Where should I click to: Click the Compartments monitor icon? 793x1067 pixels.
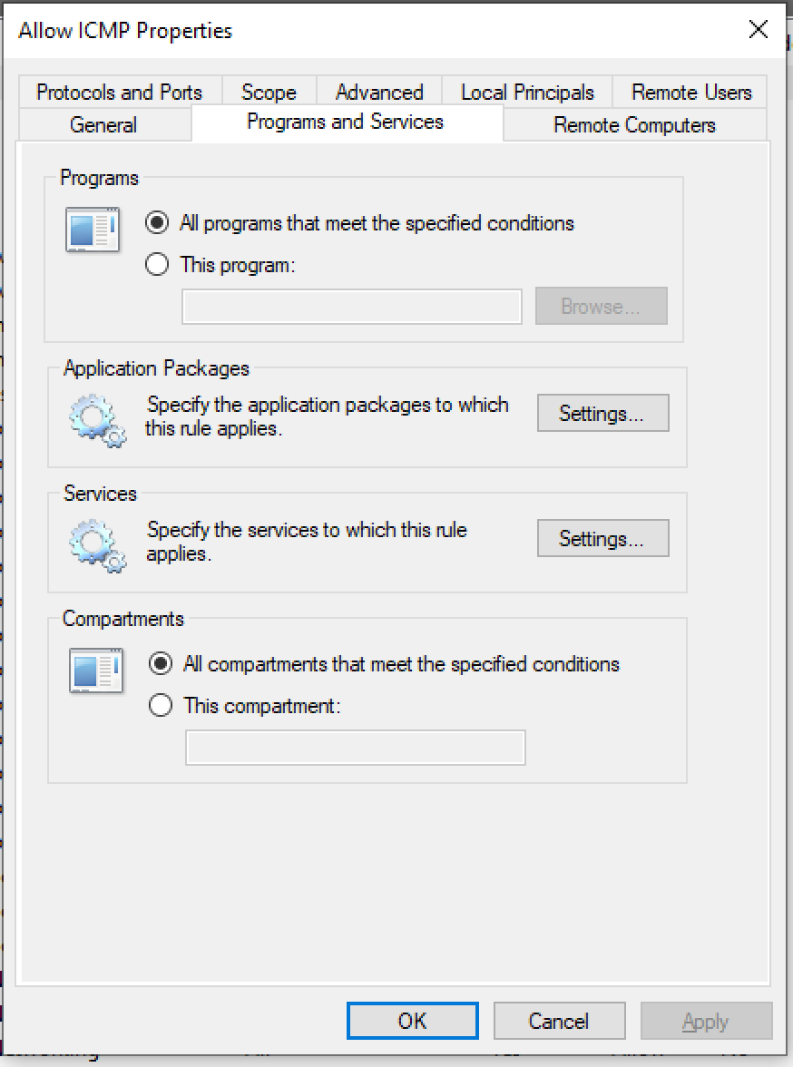point(94,671)
